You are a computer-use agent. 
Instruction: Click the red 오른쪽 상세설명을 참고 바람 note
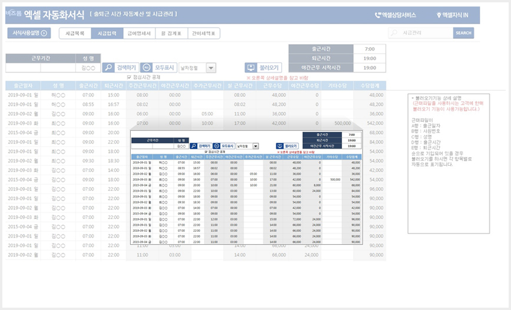pos(277,78)
